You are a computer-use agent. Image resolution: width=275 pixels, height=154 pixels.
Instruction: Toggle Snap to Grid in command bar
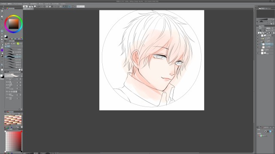click(70, 6)
